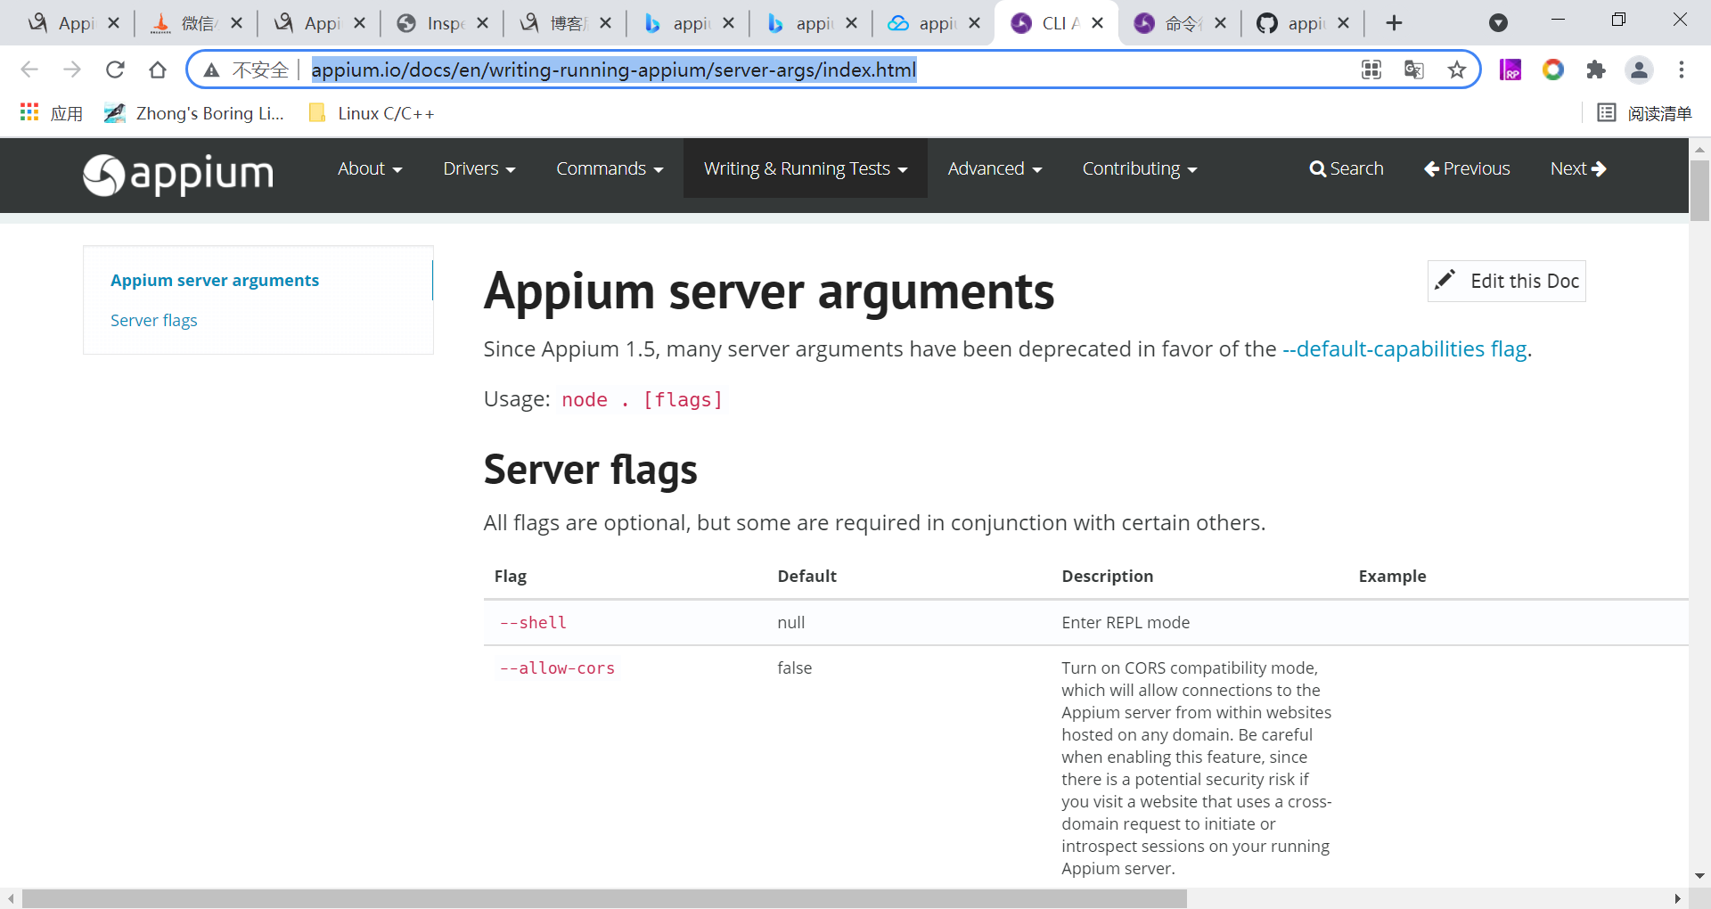1711x909 pixels.
Task: Open a new browser tab
Action: pos(1395,23)
